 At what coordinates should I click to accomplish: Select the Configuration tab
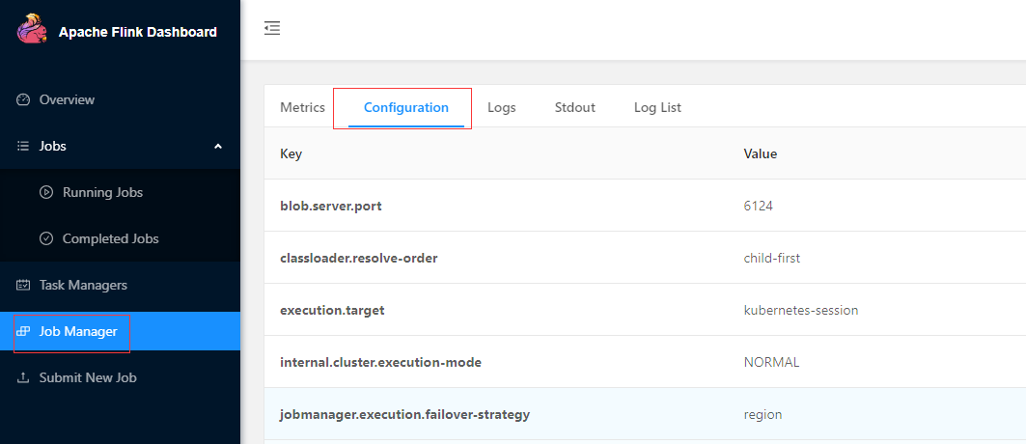click(x=405, y=108)
